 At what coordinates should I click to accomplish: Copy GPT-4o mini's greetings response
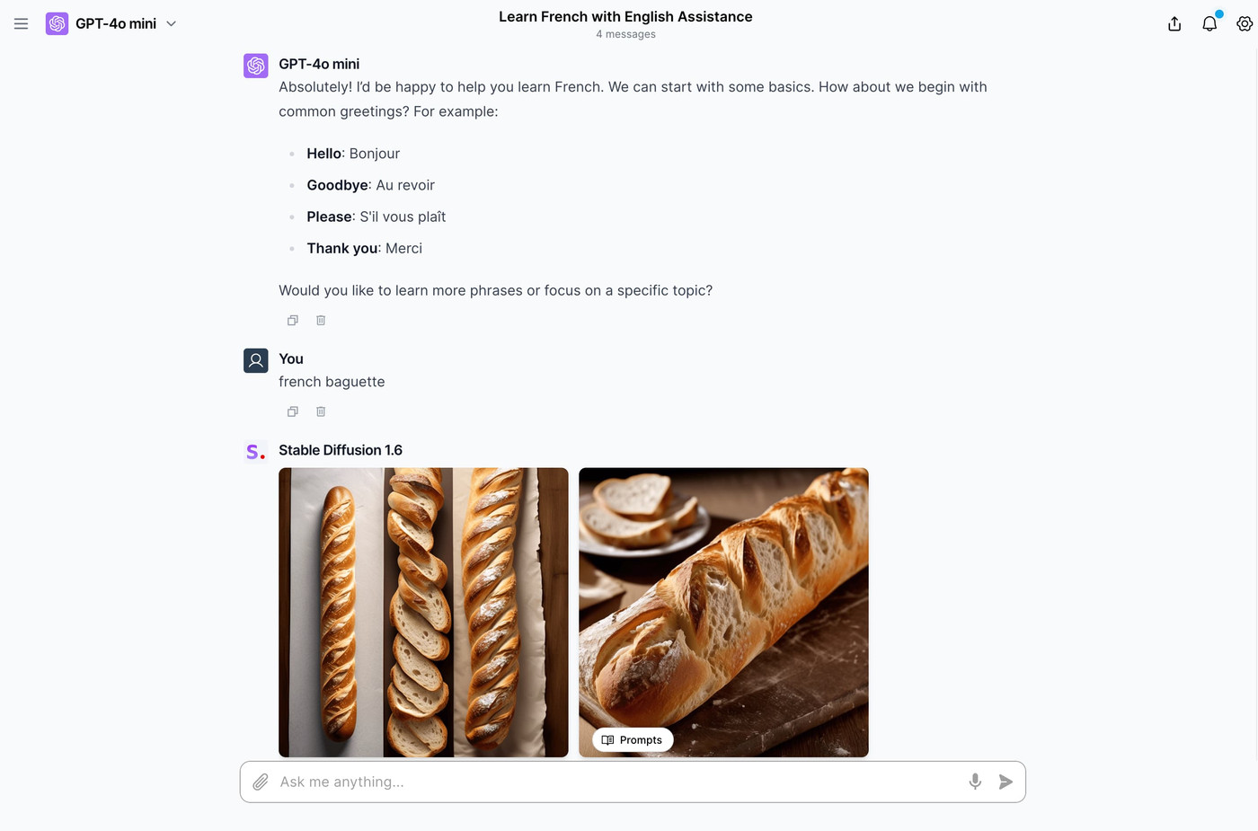coord(292,320)
